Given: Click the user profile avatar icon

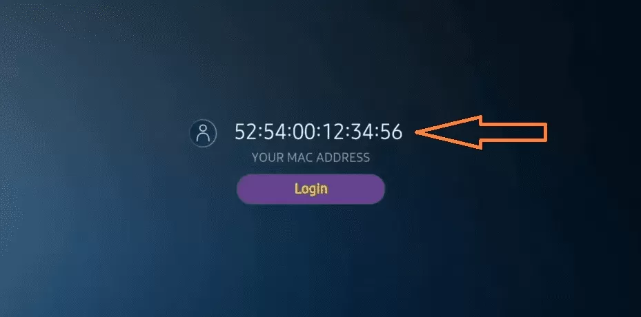Looking at the screenshot, I should point(203,133).
